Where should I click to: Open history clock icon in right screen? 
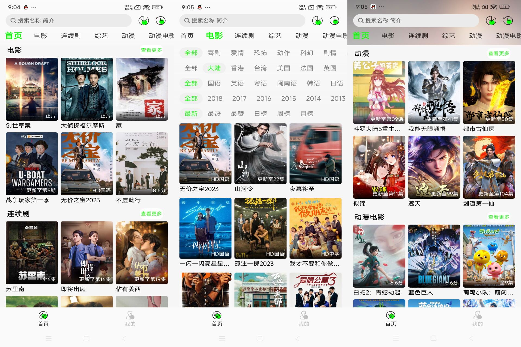pos(508,21)
